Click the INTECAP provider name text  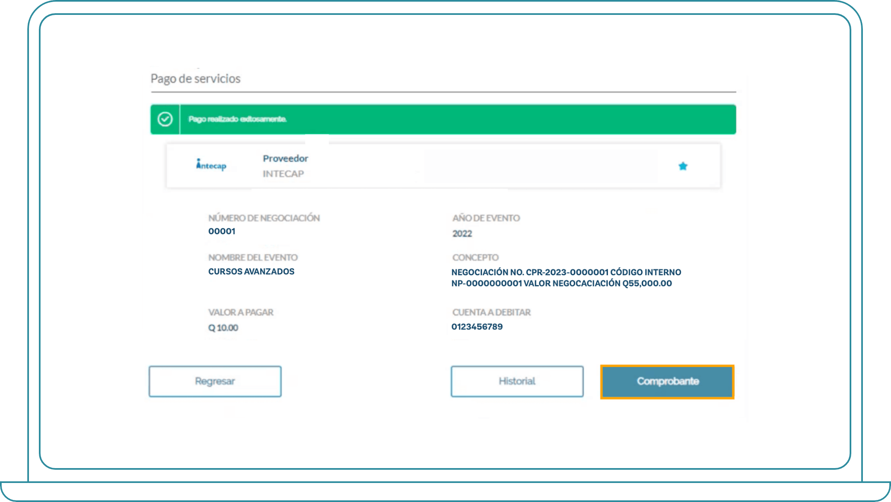[x=283, y=174]
